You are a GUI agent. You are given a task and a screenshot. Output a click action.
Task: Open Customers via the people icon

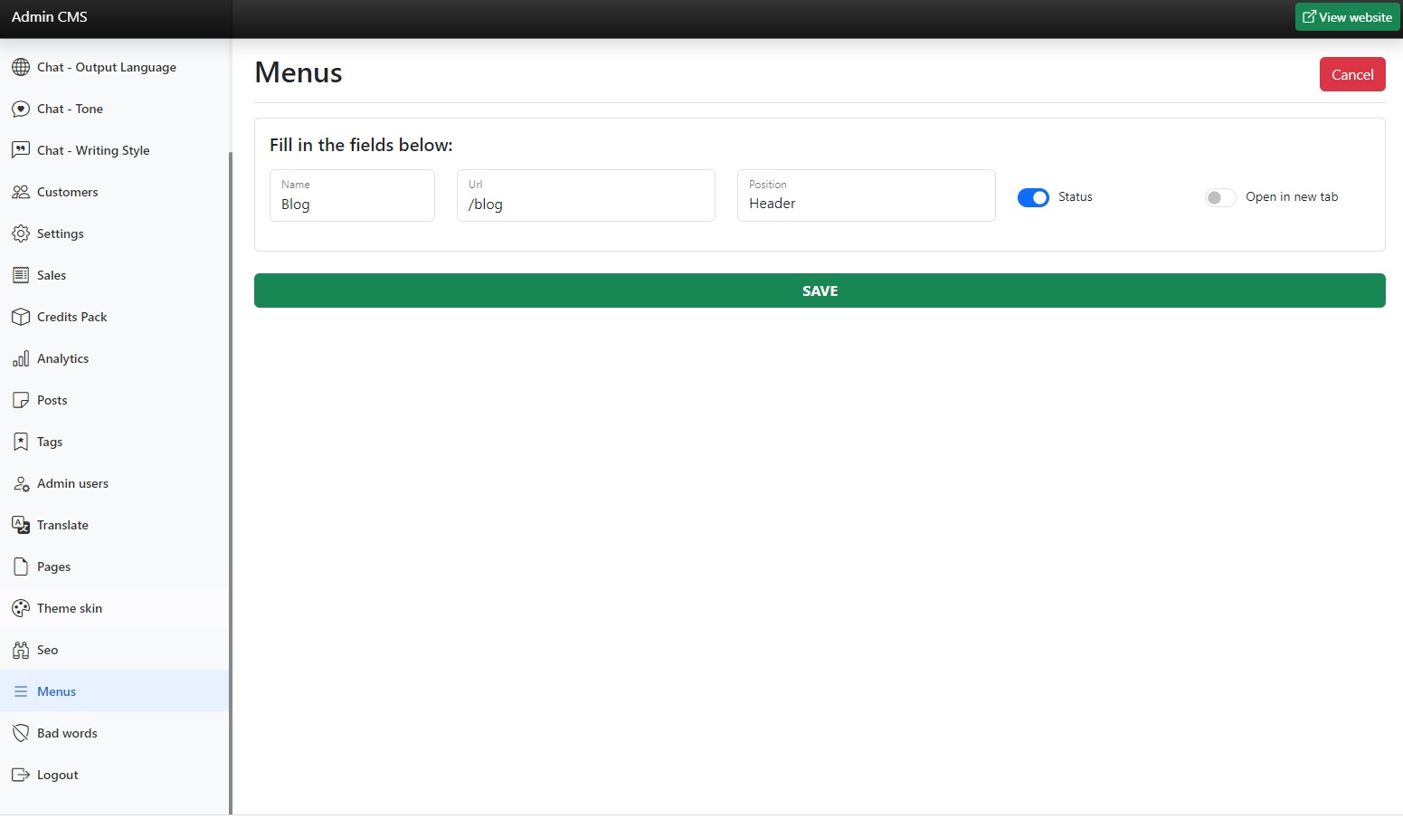pyautogui.click(x=21, y=192)
